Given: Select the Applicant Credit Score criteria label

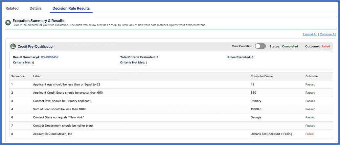Looking at the screenshot, I should coord(68,93).
